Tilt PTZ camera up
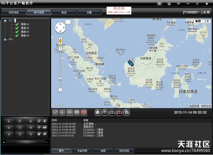Viewport: 213px width, 155px height. pos(20,121)
